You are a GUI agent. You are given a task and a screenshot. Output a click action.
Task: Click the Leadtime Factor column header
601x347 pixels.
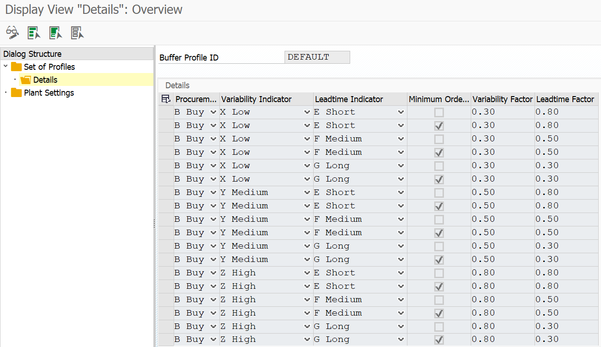(567, 99)
